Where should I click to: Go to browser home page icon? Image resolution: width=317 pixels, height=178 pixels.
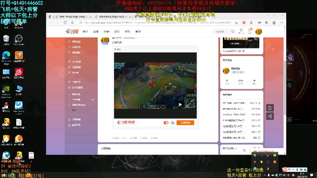[72, 22]
